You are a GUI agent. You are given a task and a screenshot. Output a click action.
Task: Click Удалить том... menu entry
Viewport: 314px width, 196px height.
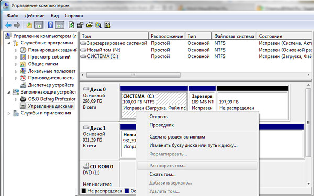[164, 191]
